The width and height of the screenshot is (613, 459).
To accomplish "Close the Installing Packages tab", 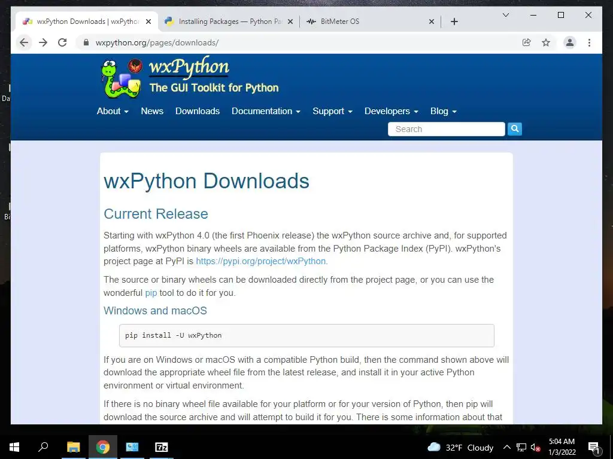I will 290,22.
